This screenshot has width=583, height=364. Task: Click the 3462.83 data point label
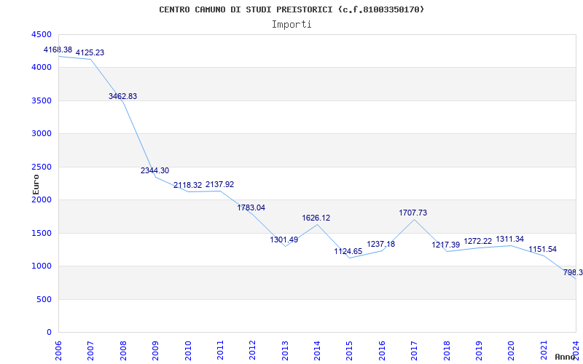[122, 96]
